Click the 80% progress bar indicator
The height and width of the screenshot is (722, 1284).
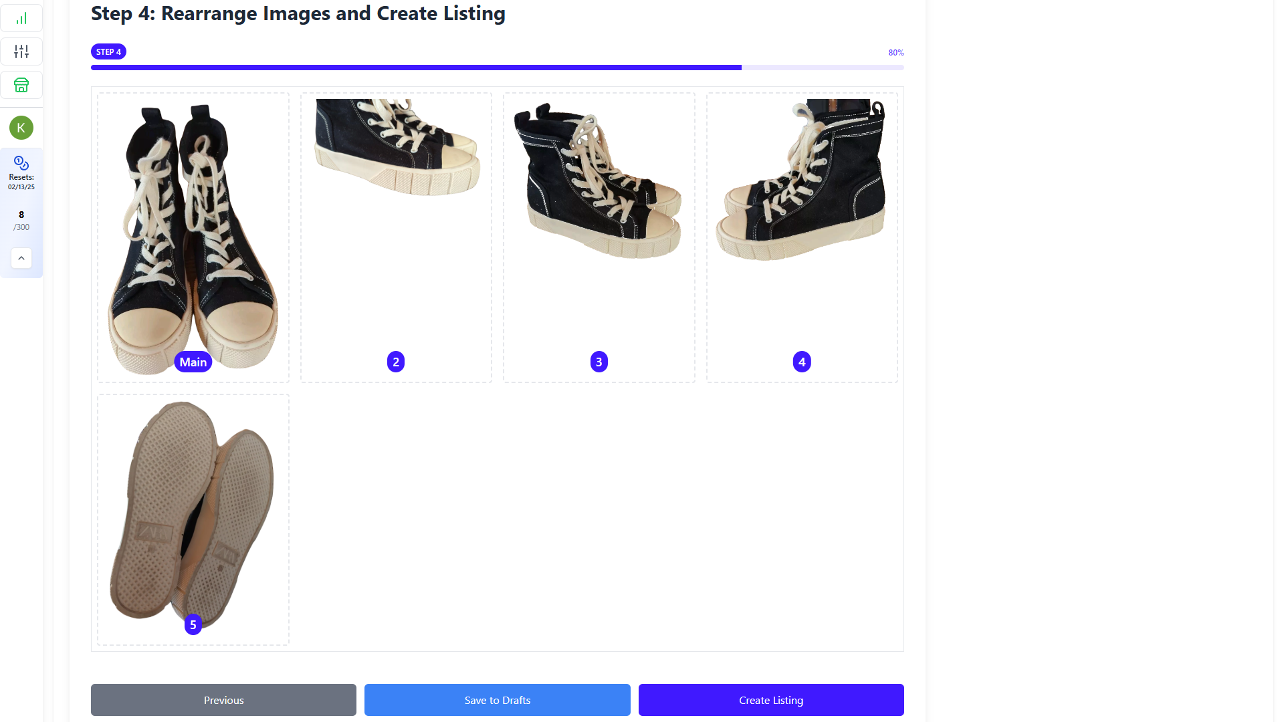[x=896, y=52]
